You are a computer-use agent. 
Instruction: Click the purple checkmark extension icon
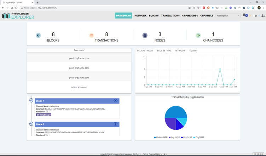coord(231,8)
